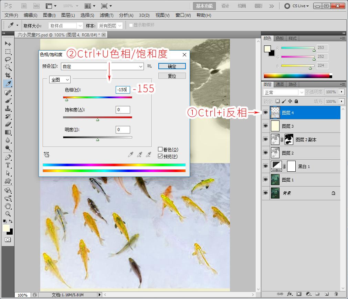Toggle Show Sampling Ring checkbox
Image resolution: width=348 pixels, height=299 pixels.
click(x=131, y=25)
